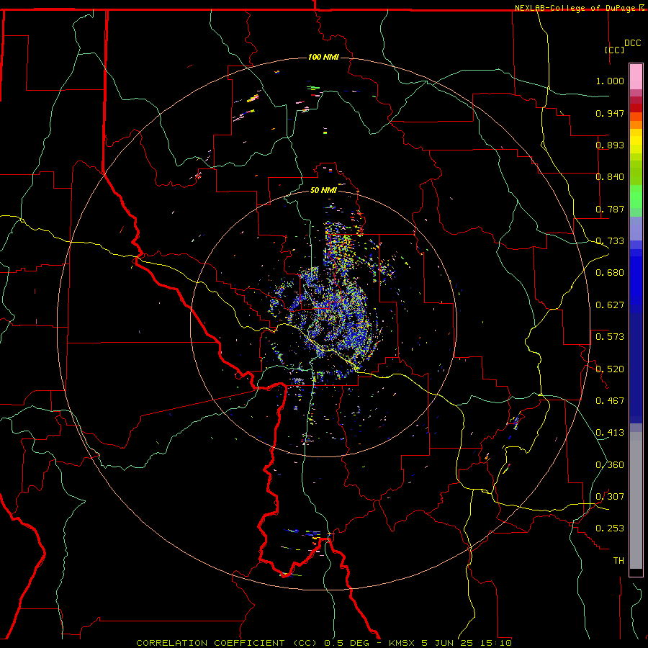Image resolution: width=648 pixels, height=648 pixels.
Task: Click the 0.680 scale value
Action: pos(610,273)
